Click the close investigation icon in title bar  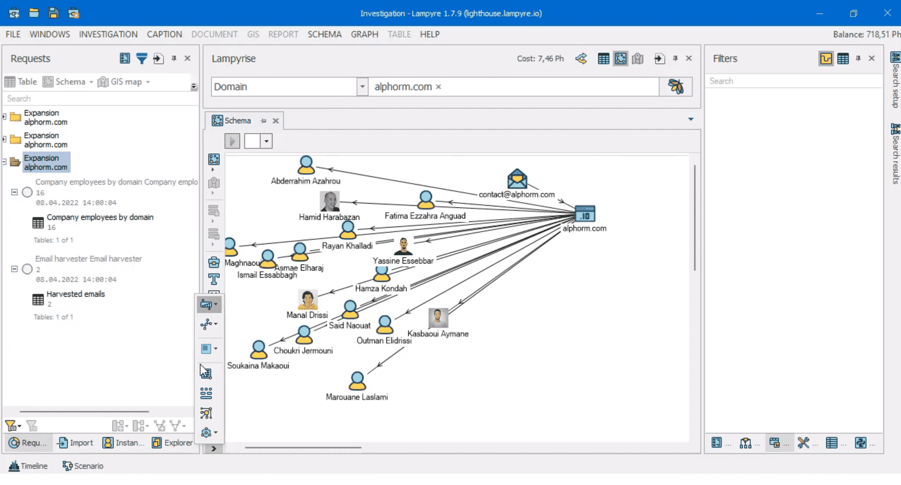(x=74, y=13)
